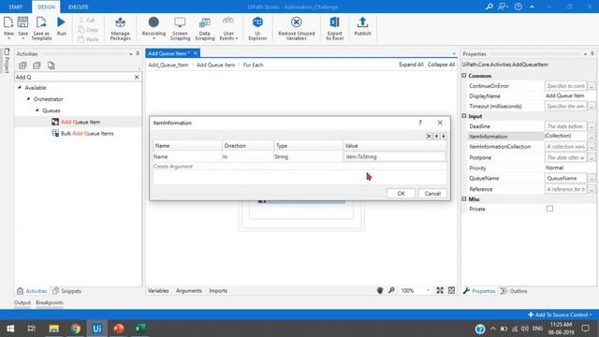This screenshot has height=337, width=599.
Task: Click Cancel in ItemInformation dialog
Action: point(432,194)
